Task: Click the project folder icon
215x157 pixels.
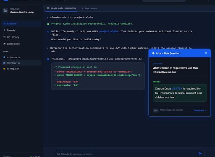Action: [5, 11]
